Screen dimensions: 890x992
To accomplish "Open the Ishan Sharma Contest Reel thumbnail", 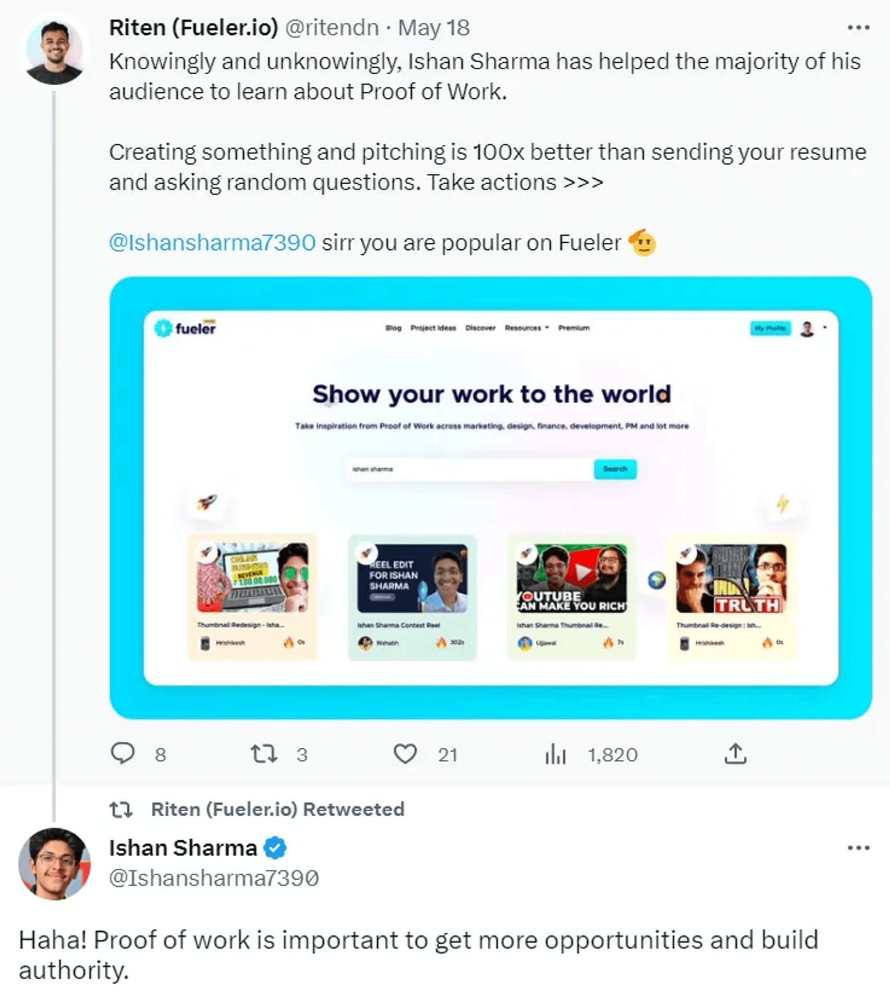I will point(412,578).
